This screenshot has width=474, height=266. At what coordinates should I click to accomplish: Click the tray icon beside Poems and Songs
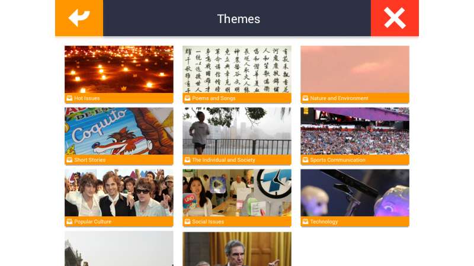(187, 98)
